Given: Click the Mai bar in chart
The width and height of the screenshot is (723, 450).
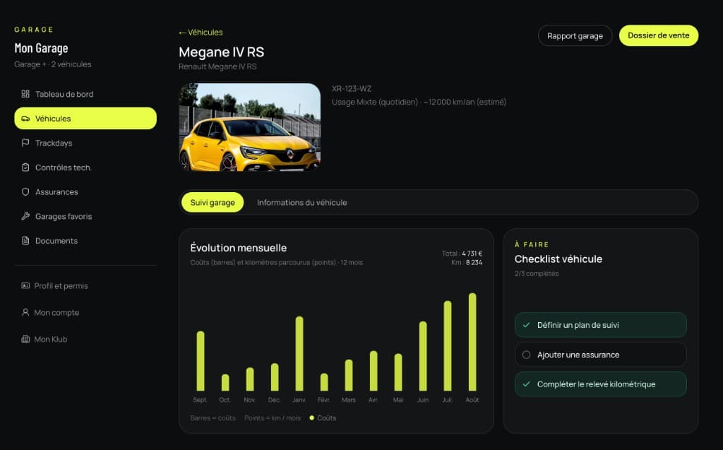Looking at the screenshot, I should click(398, 372).
